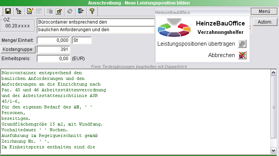Viewport: 279px width, 156px height.
Task: Click the line Zeichnung Nr. ' '.
Action: tap(25, 141)
